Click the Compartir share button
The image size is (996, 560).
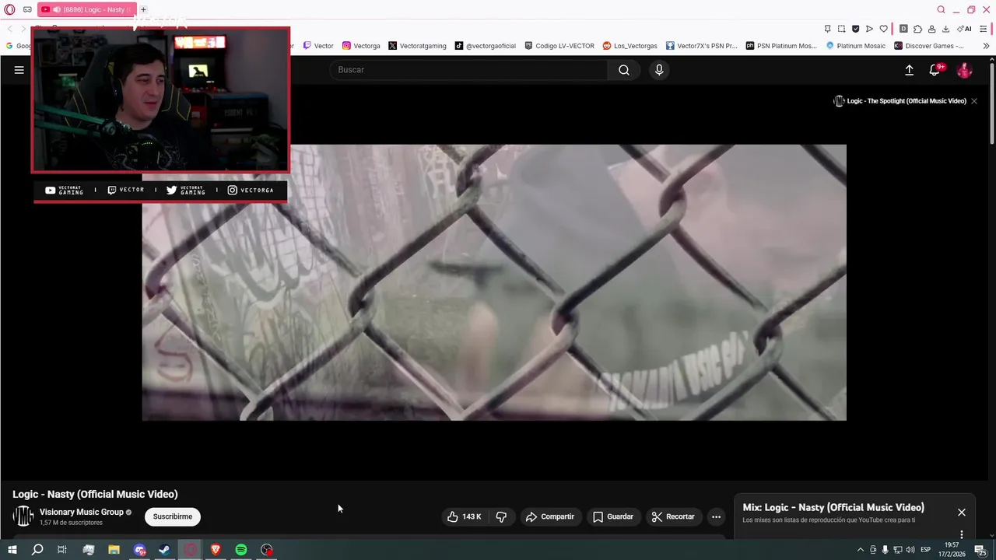click(x=550, y=516)
